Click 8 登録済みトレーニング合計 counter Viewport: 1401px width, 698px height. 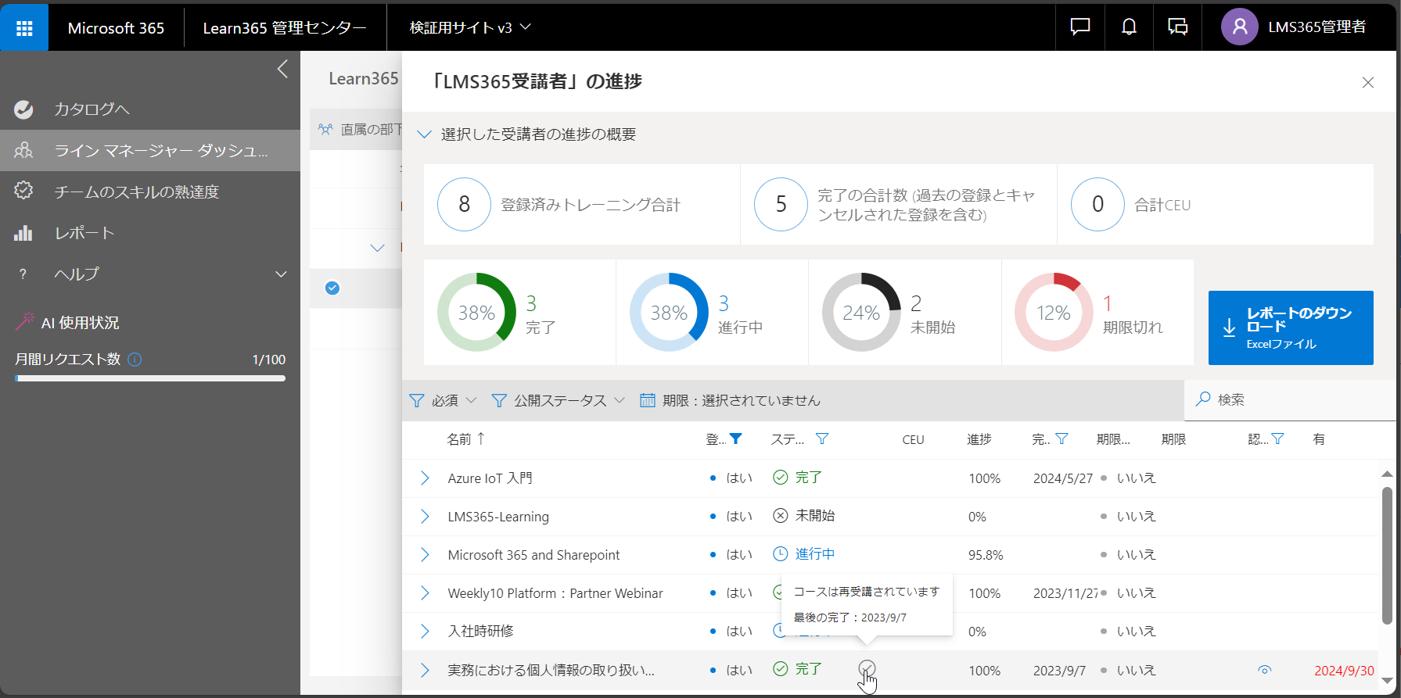pos(581,205)
